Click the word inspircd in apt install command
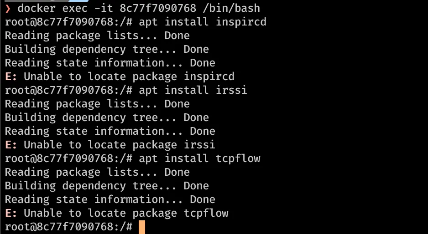 (x=241, y=22)
